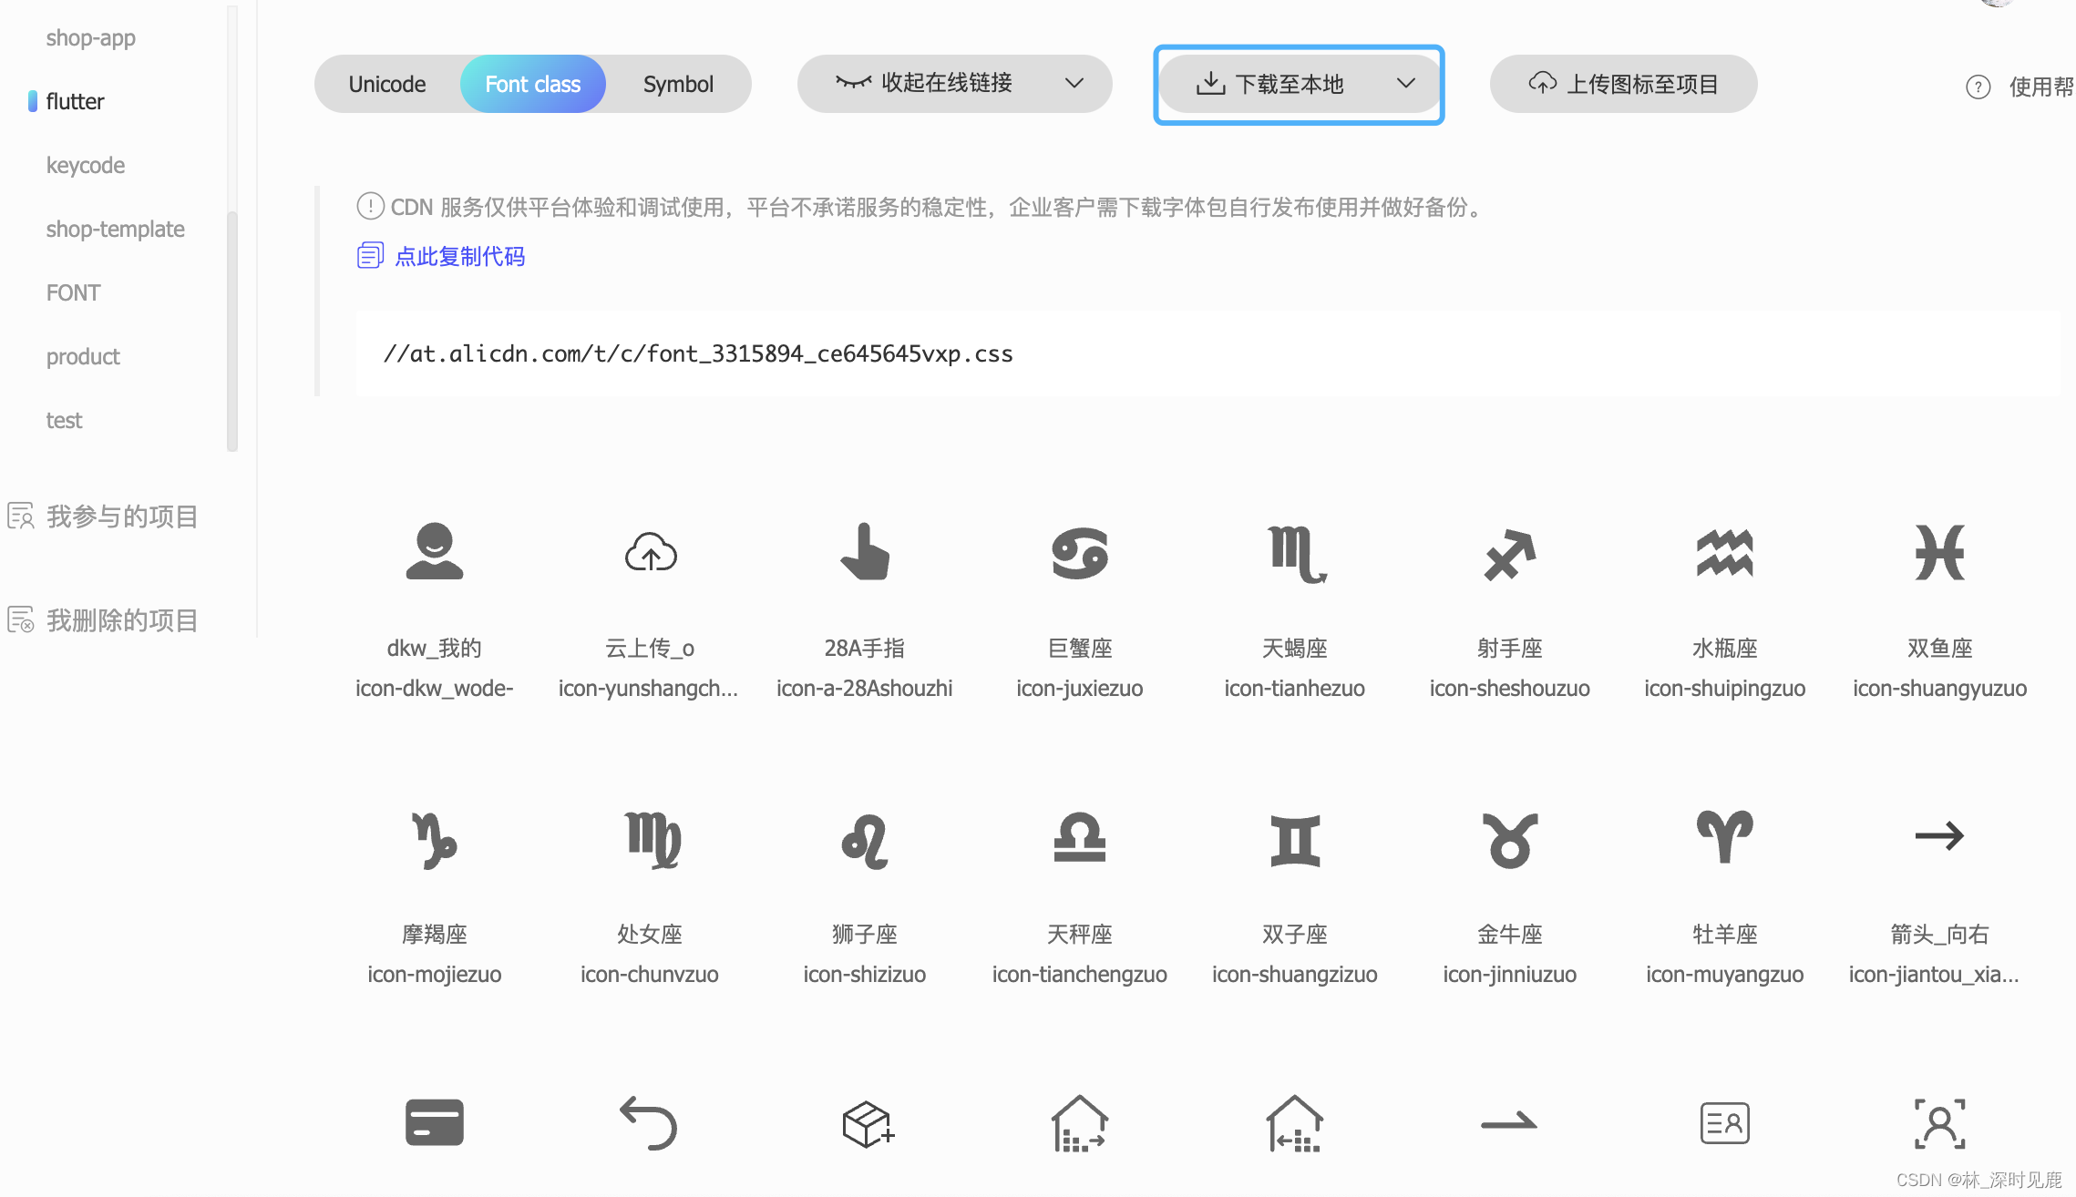The image size is (2076, 1197).
Task: Click 上传图标至项目 upload button
Action: [1624, 84]
